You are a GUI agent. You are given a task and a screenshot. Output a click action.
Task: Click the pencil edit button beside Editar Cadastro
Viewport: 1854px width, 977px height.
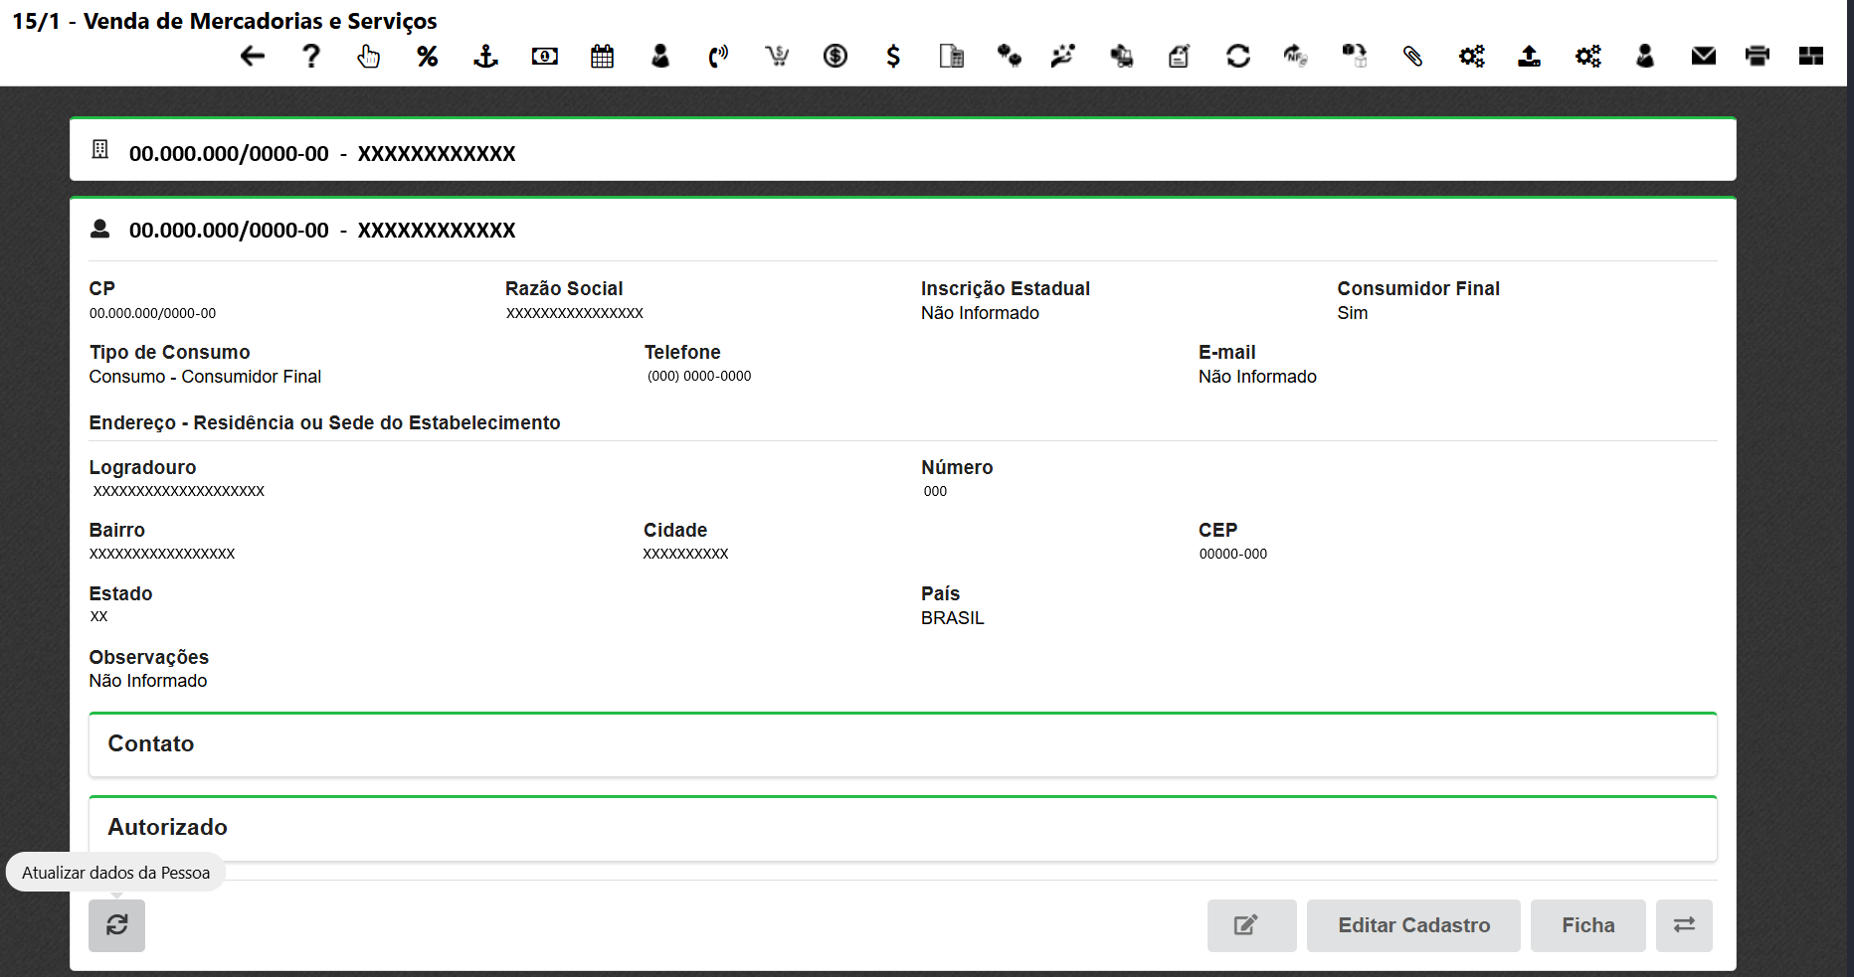point(1251,925)
